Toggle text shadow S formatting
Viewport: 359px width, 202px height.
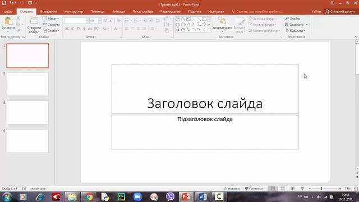(84, 29)
